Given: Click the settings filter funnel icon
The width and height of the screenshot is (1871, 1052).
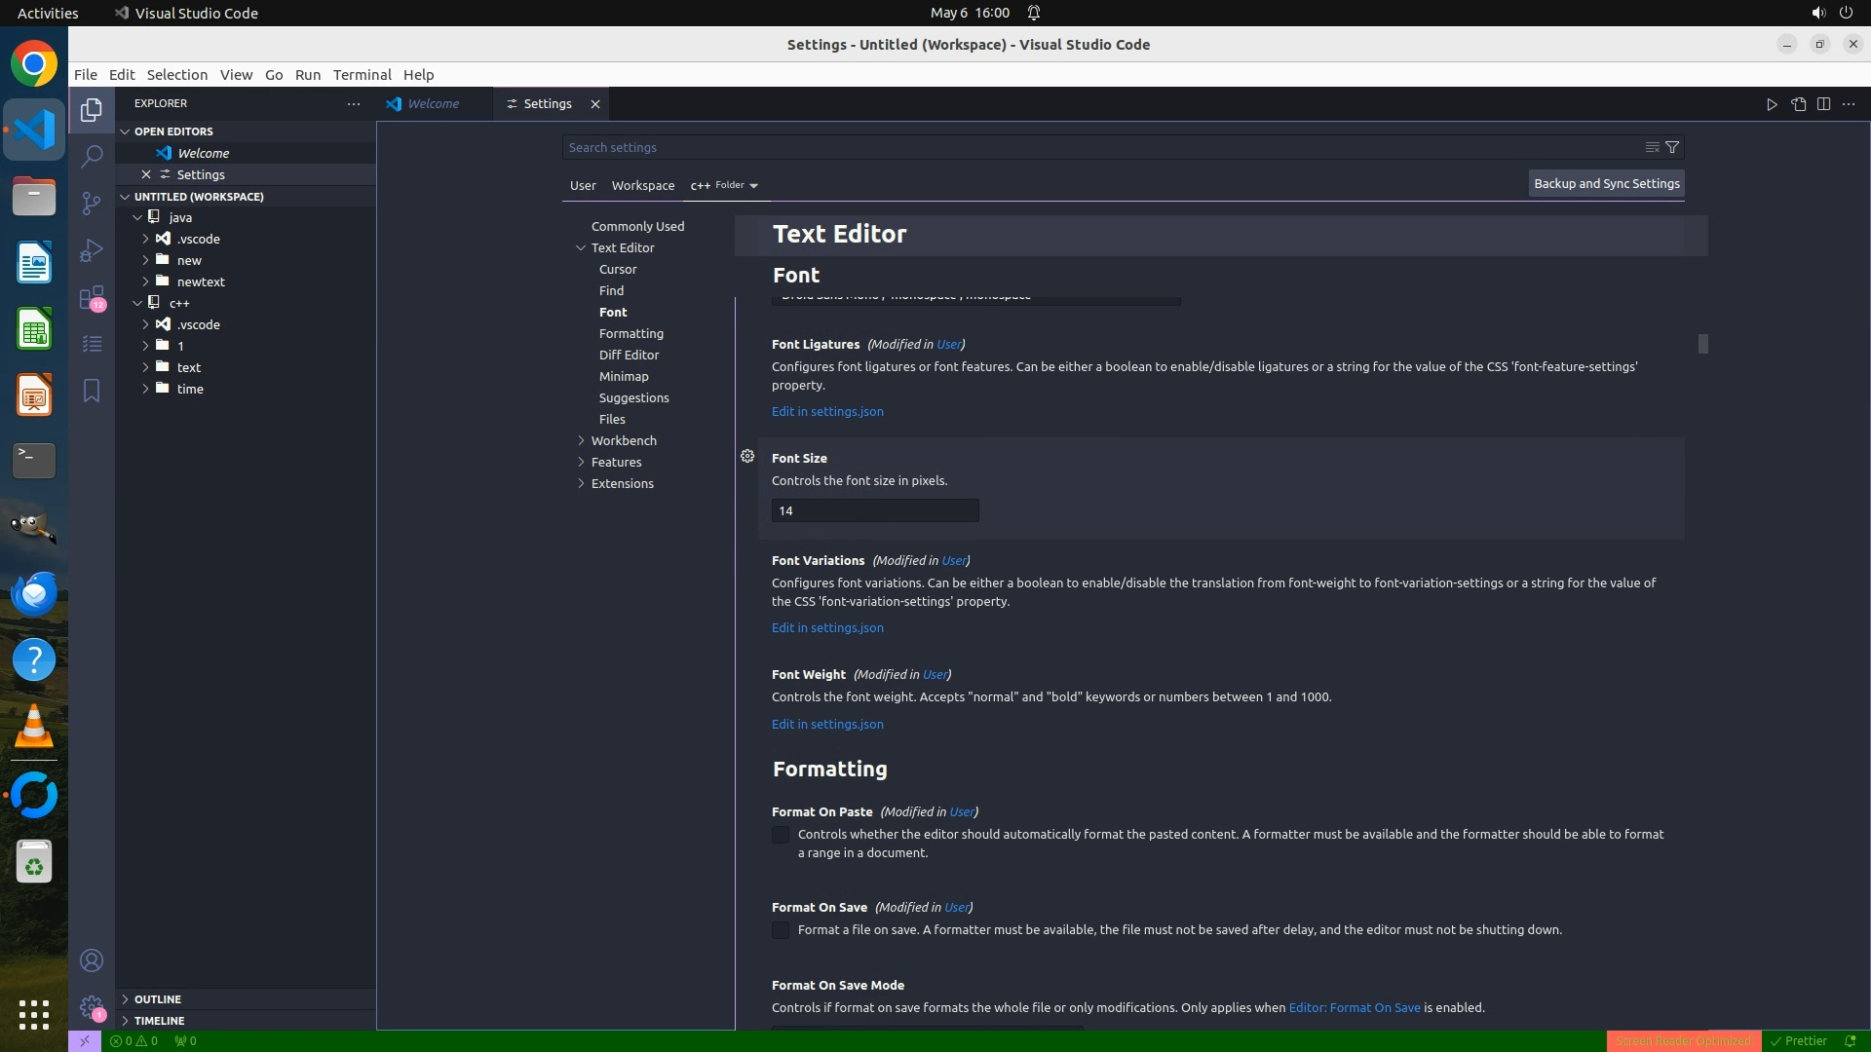Looking at the screenshot, I should [1672, 147].
